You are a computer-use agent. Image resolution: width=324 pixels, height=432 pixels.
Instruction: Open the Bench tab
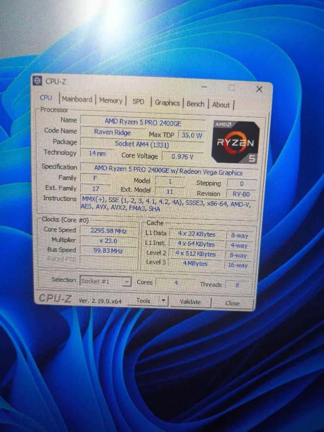[x=195, y=104]
